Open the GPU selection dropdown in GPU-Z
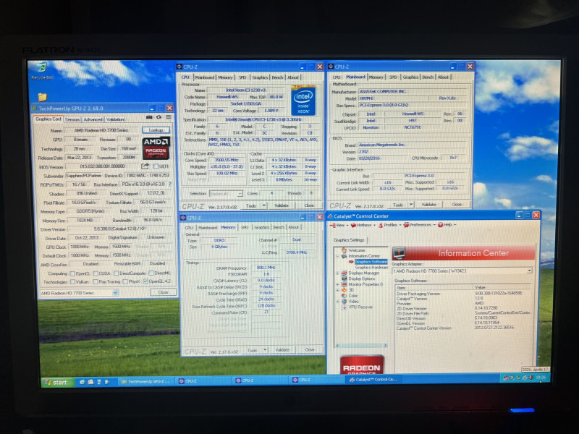Image resolution: width=579 pixels, height=434 pixels. (115, 293)
